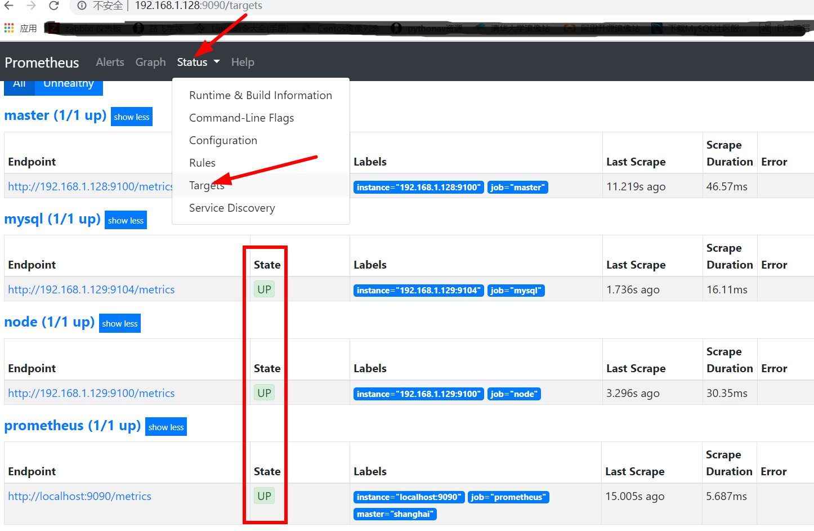Open the Alerts nav item

coord(110,62)
